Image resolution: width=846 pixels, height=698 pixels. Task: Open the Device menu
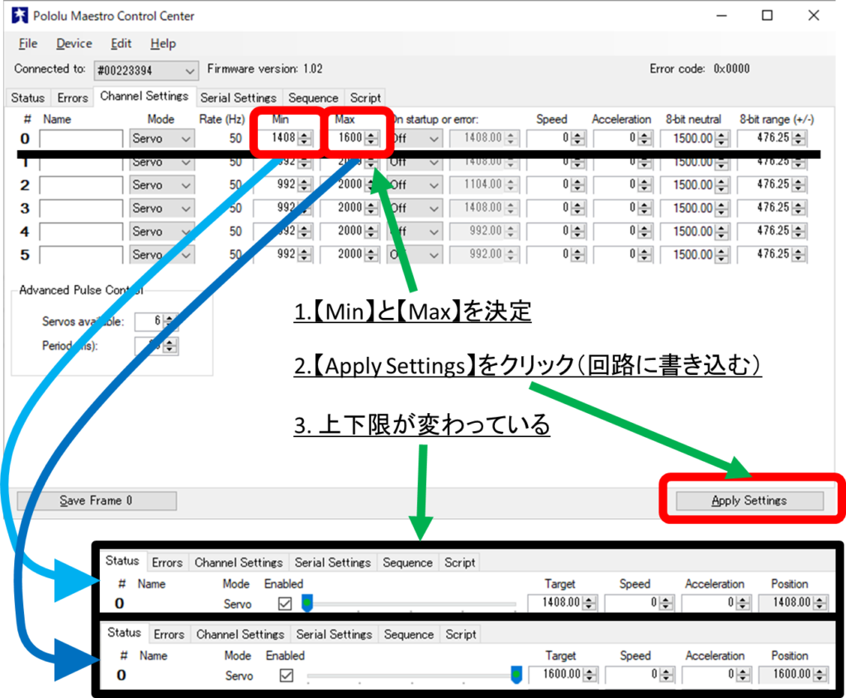click(74, 44)
